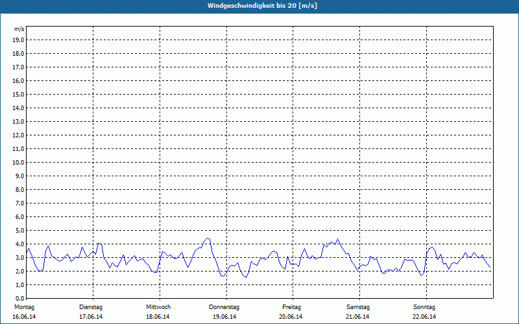The image size is (519, 324).
Task: Click the 5,0 y-axis tick label
Action: coord(19,230)
